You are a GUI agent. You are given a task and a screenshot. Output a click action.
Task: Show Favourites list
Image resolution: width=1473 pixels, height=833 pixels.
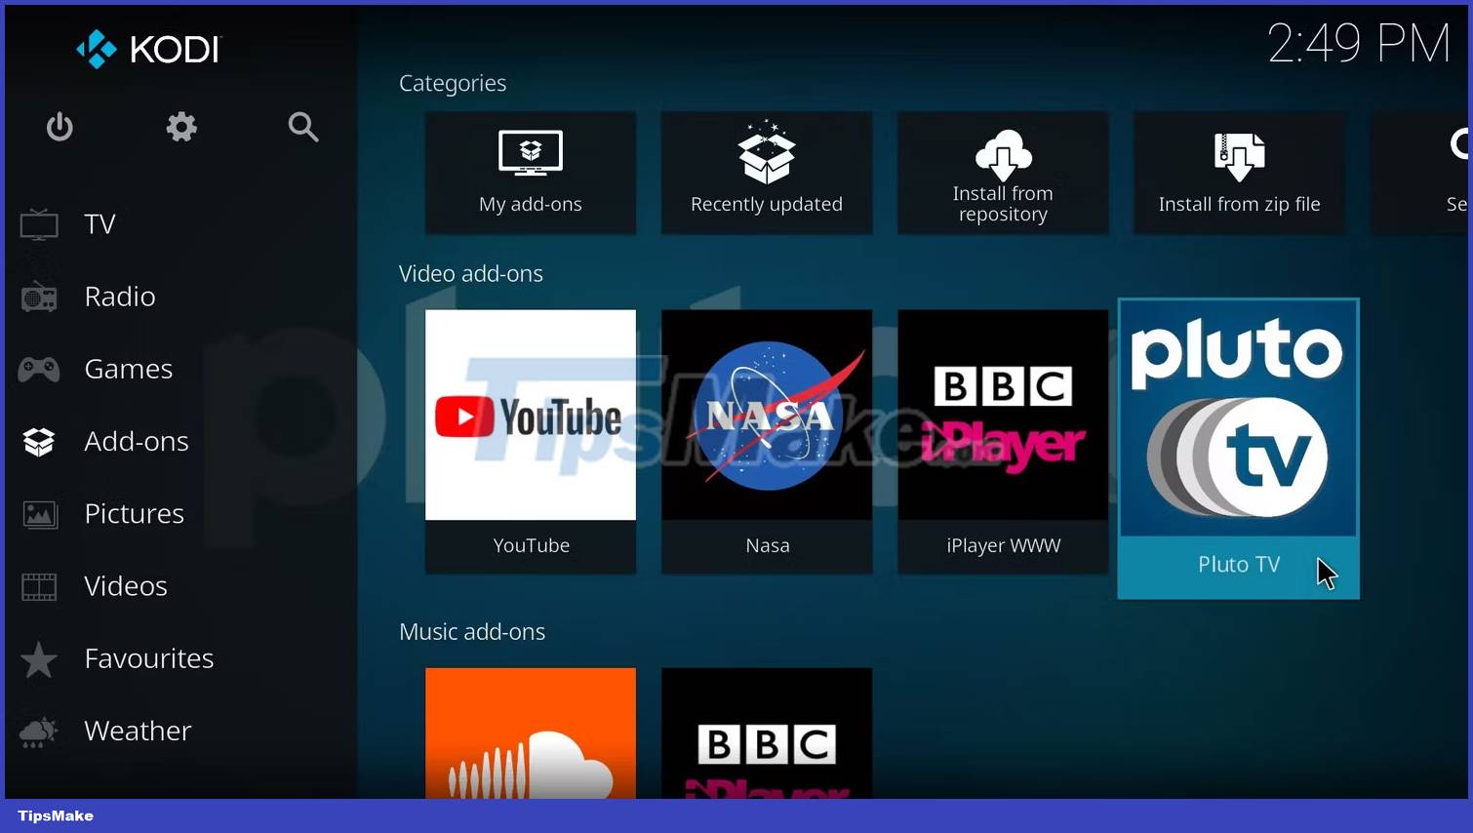pos(148,658)
